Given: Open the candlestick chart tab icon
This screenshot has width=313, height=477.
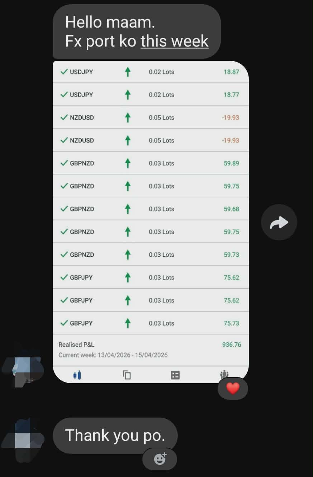Looking at the screenshot, I should [77, 375].
